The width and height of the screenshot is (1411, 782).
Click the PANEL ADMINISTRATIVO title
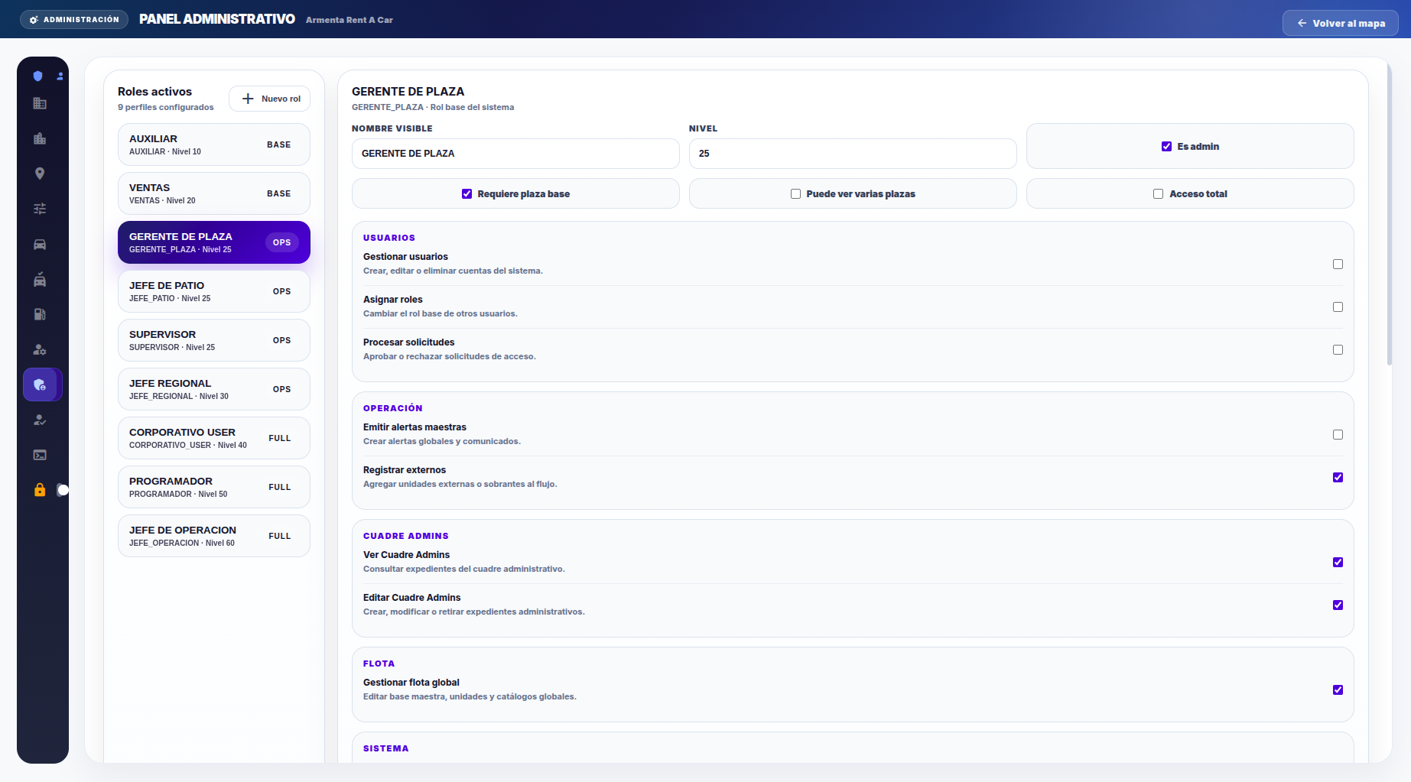click(x=217, y=19)
